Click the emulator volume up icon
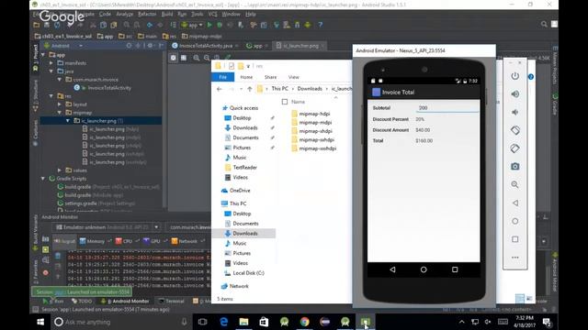The image size is (588, 330). tap(514, 93)
